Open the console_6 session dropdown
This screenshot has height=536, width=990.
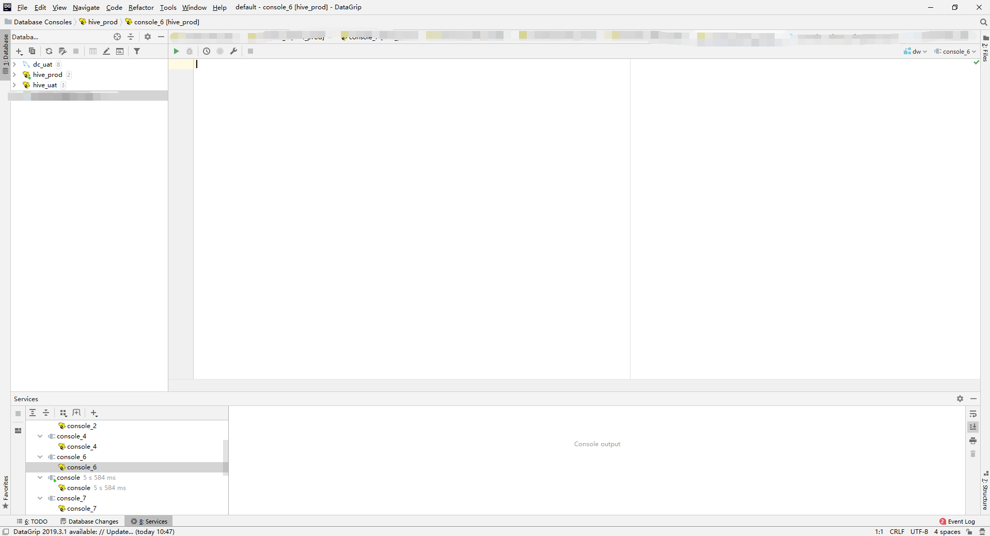[955, 51]
